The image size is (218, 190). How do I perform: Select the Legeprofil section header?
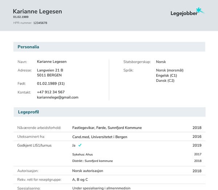click(28, 112)
